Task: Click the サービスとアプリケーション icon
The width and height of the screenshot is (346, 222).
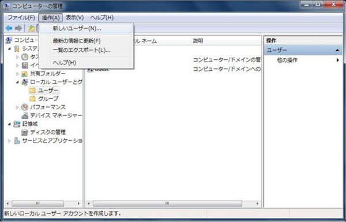Action: [17, 140]
